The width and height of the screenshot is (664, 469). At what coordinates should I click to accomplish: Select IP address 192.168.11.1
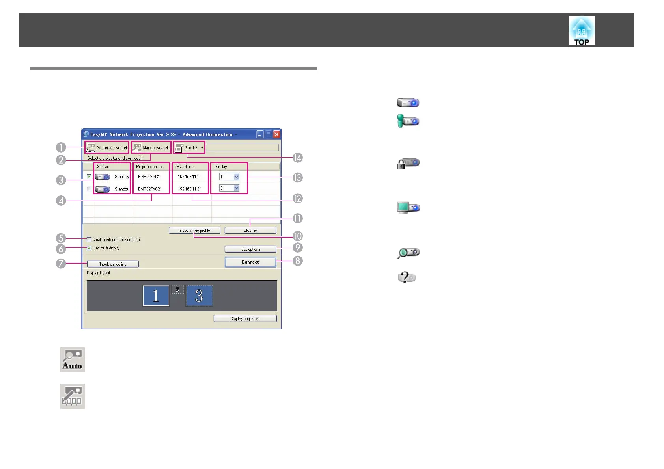[188, 177]
